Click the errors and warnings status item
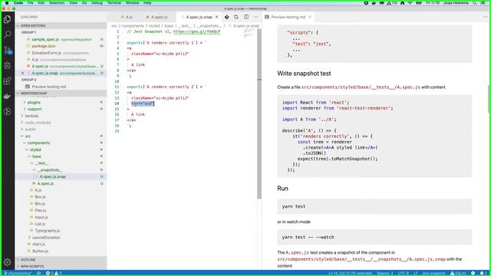491x276 pixels. [x=54, y=273]
